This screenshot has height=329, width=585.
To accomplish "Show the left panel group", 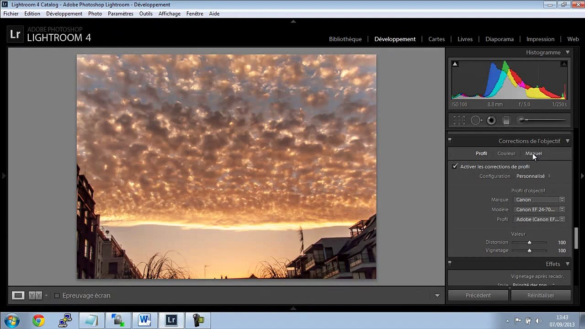I will 3,175.
